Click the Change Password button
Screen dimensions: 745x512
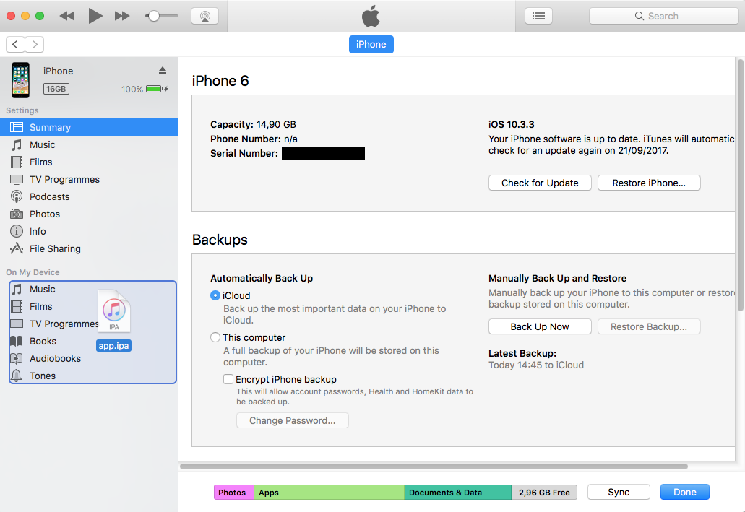(x=292, y=420)
